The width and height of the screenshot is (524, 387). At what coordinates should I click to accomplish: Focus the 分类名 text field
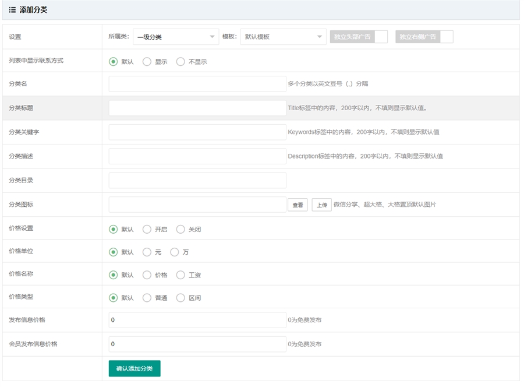click(197, 84)
